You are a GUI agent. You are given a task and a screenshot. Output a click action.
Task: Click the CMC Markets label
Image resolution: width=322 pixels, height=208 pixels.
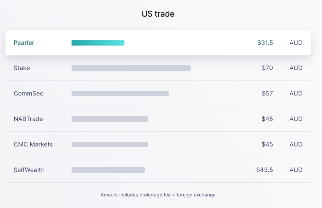click(x=33, y=144)
